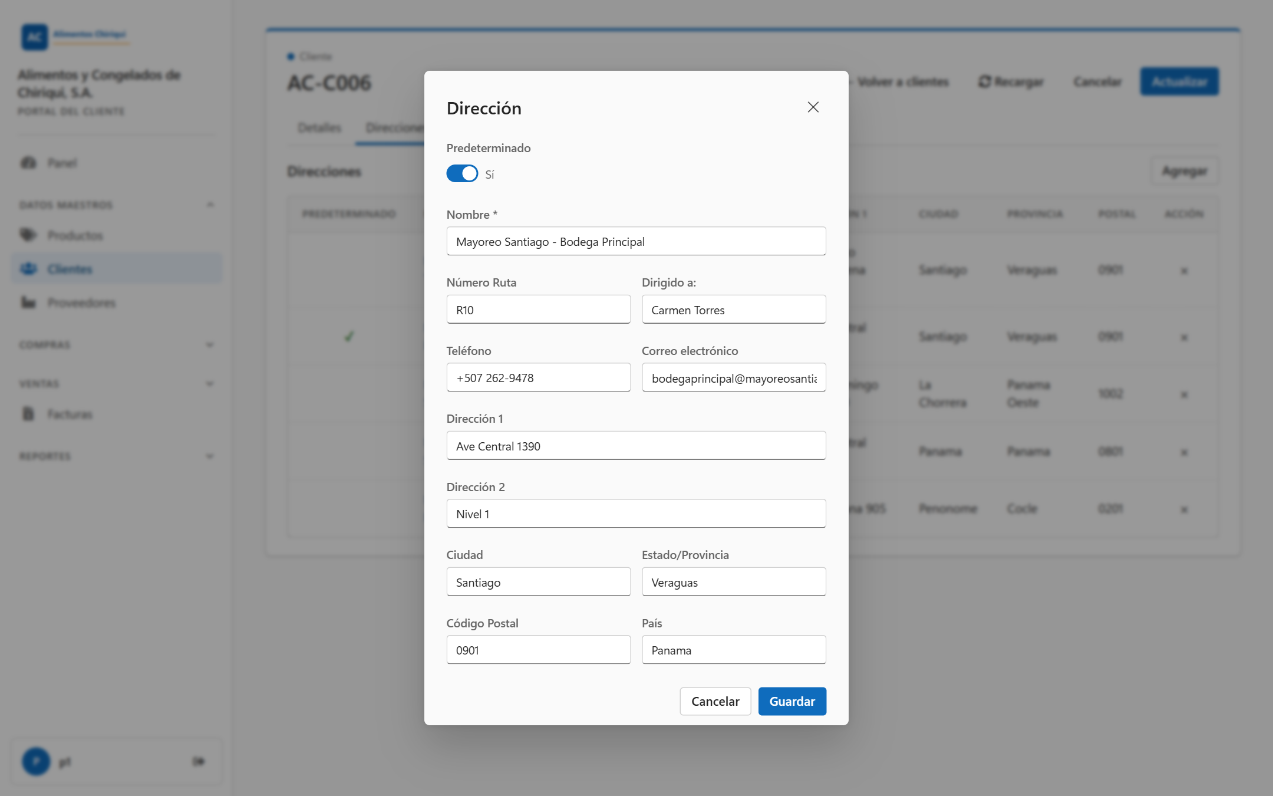Focus the Código Postal field
1273x796 pixels.
538,650
